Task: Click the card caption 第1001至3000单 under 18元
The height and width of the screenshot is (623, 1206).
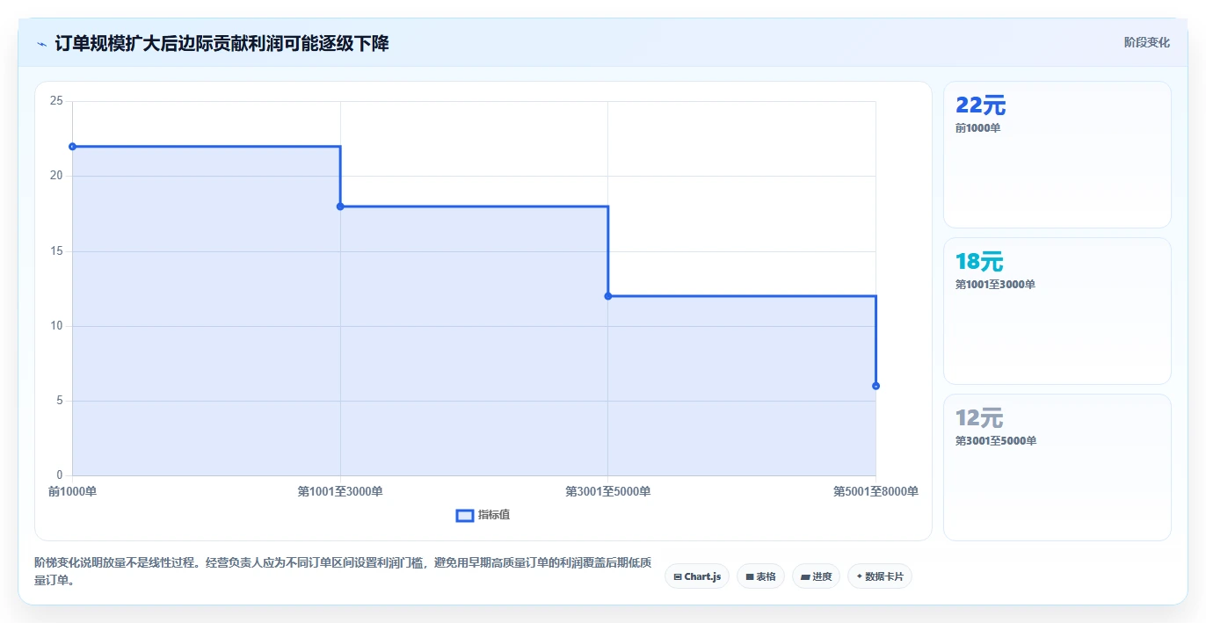Action: tap(995, 285)
